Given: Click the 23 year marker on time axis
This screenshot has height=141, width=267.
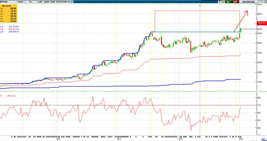Looking at the screenshot, I should (x=59, y=139).
